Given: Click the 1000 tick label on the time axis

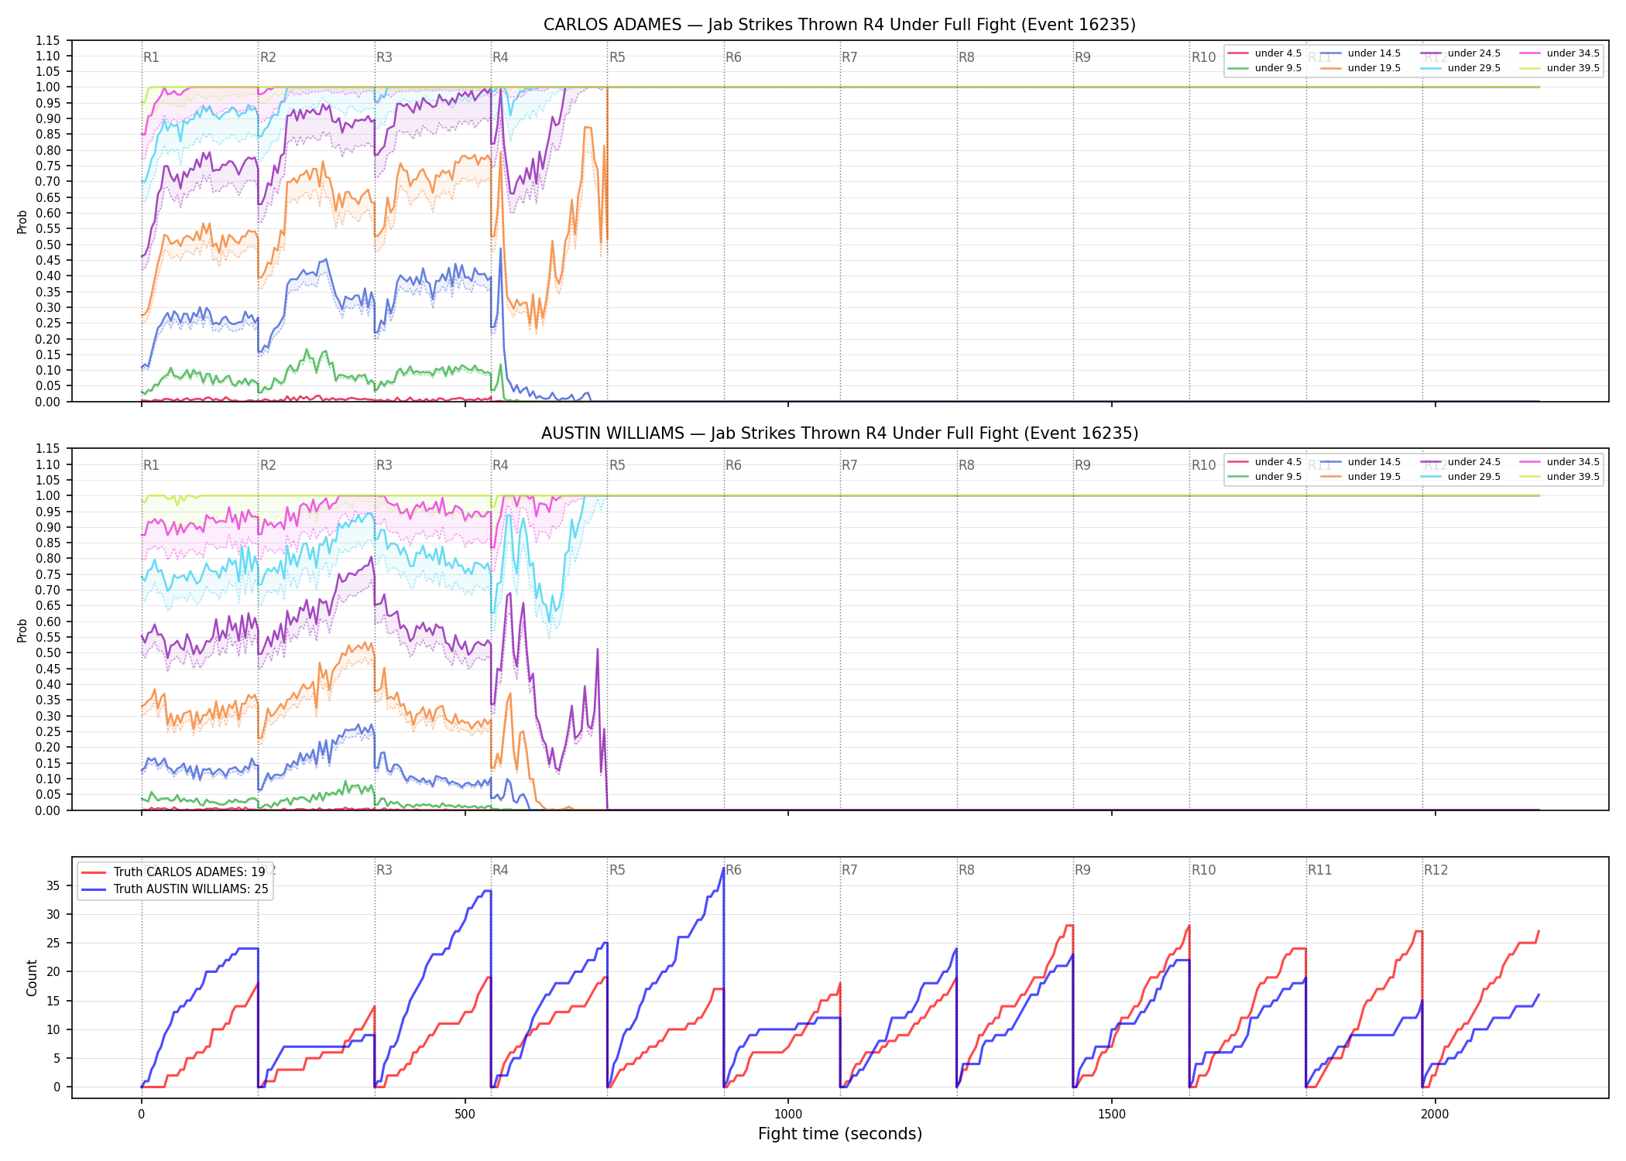Looking at the screenshot, I should pos(788,1115).
